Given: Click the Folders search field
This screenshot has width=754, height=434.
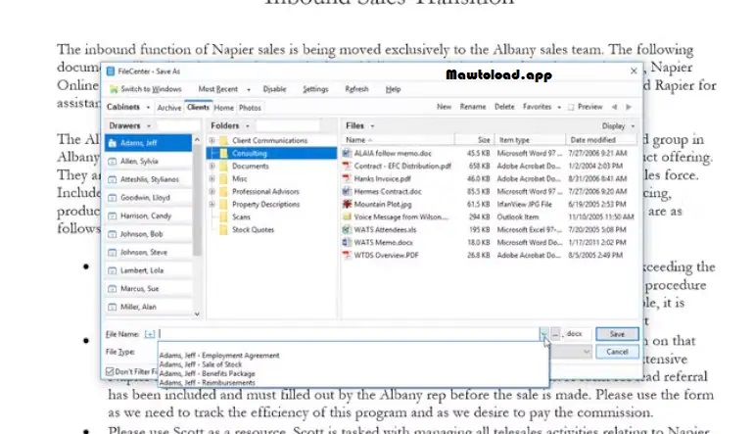Looking at the screenshot, I should coord(288,126).
